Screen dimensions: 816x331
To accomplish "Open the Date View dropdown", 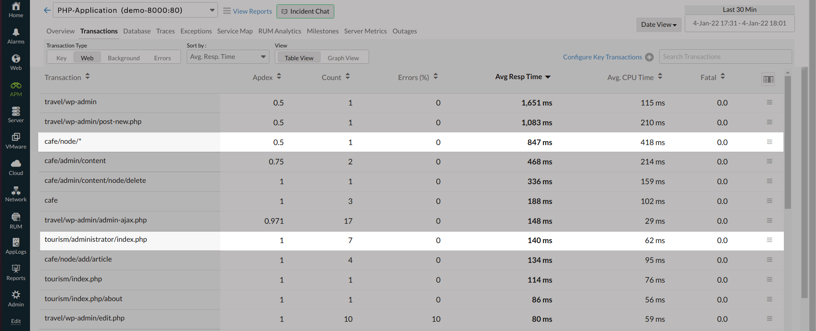I will point(658,25).
